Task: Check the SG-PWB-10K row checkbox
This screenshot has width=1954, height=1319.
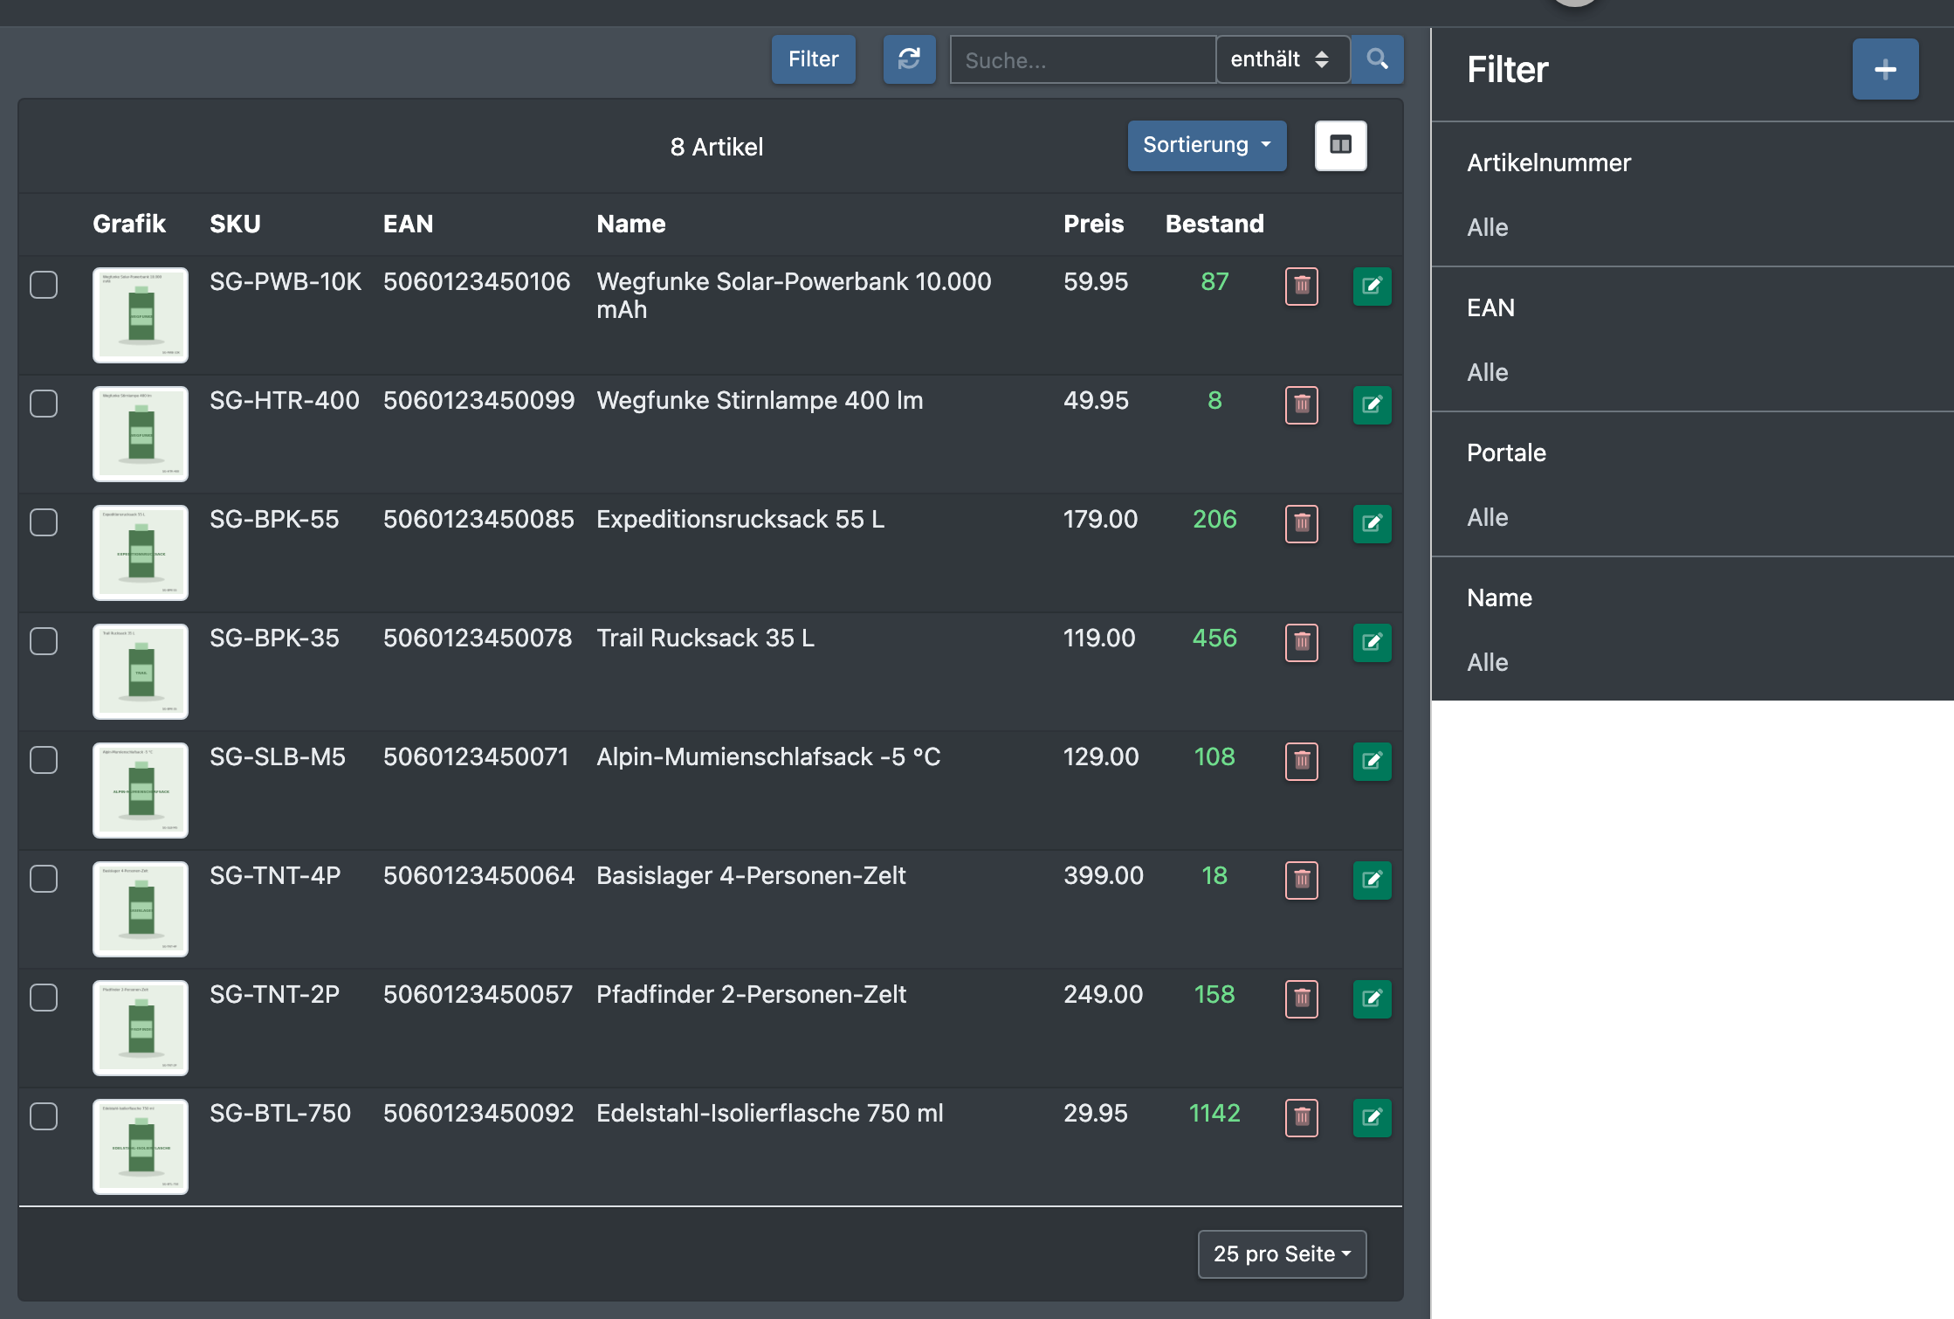Action: click(44, 285)
